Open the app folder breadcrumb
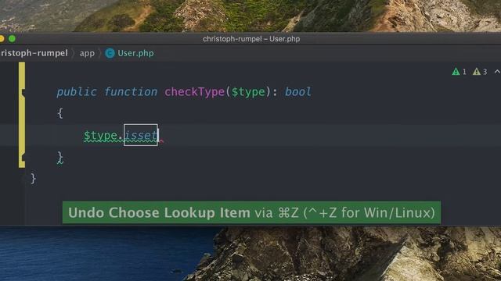The width and height of the screenshot is (501, 281). tap(87, 53)
